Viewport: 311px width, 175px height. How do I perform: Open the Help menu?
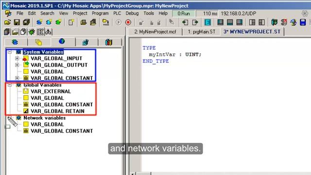click(x=163, y=13)
